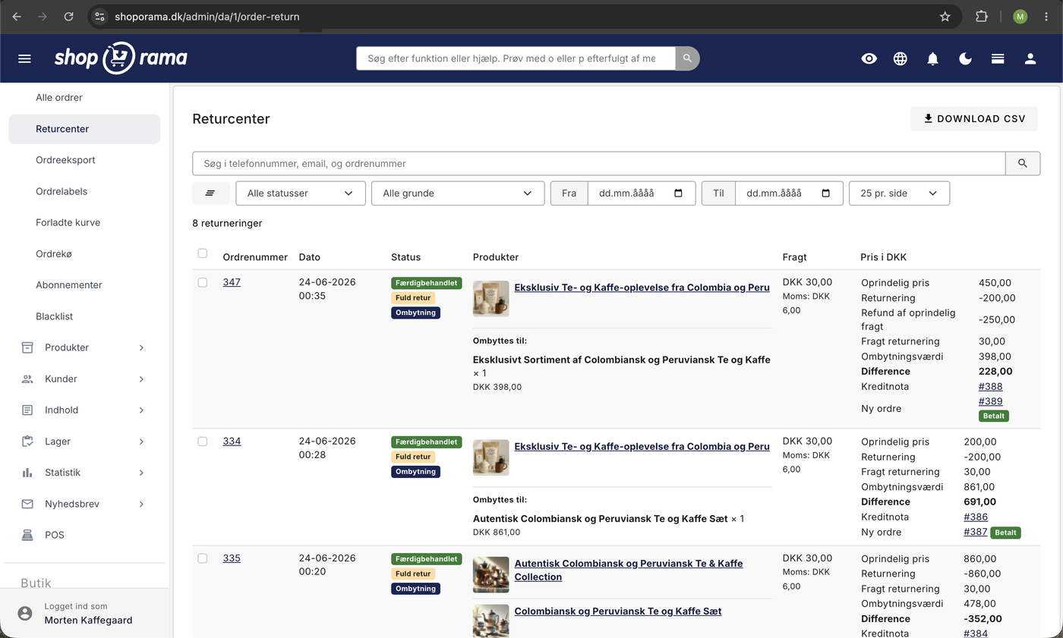The image size is (1063, 638).
Task: Select Returcenter in the sidebar
Action: 84,129
